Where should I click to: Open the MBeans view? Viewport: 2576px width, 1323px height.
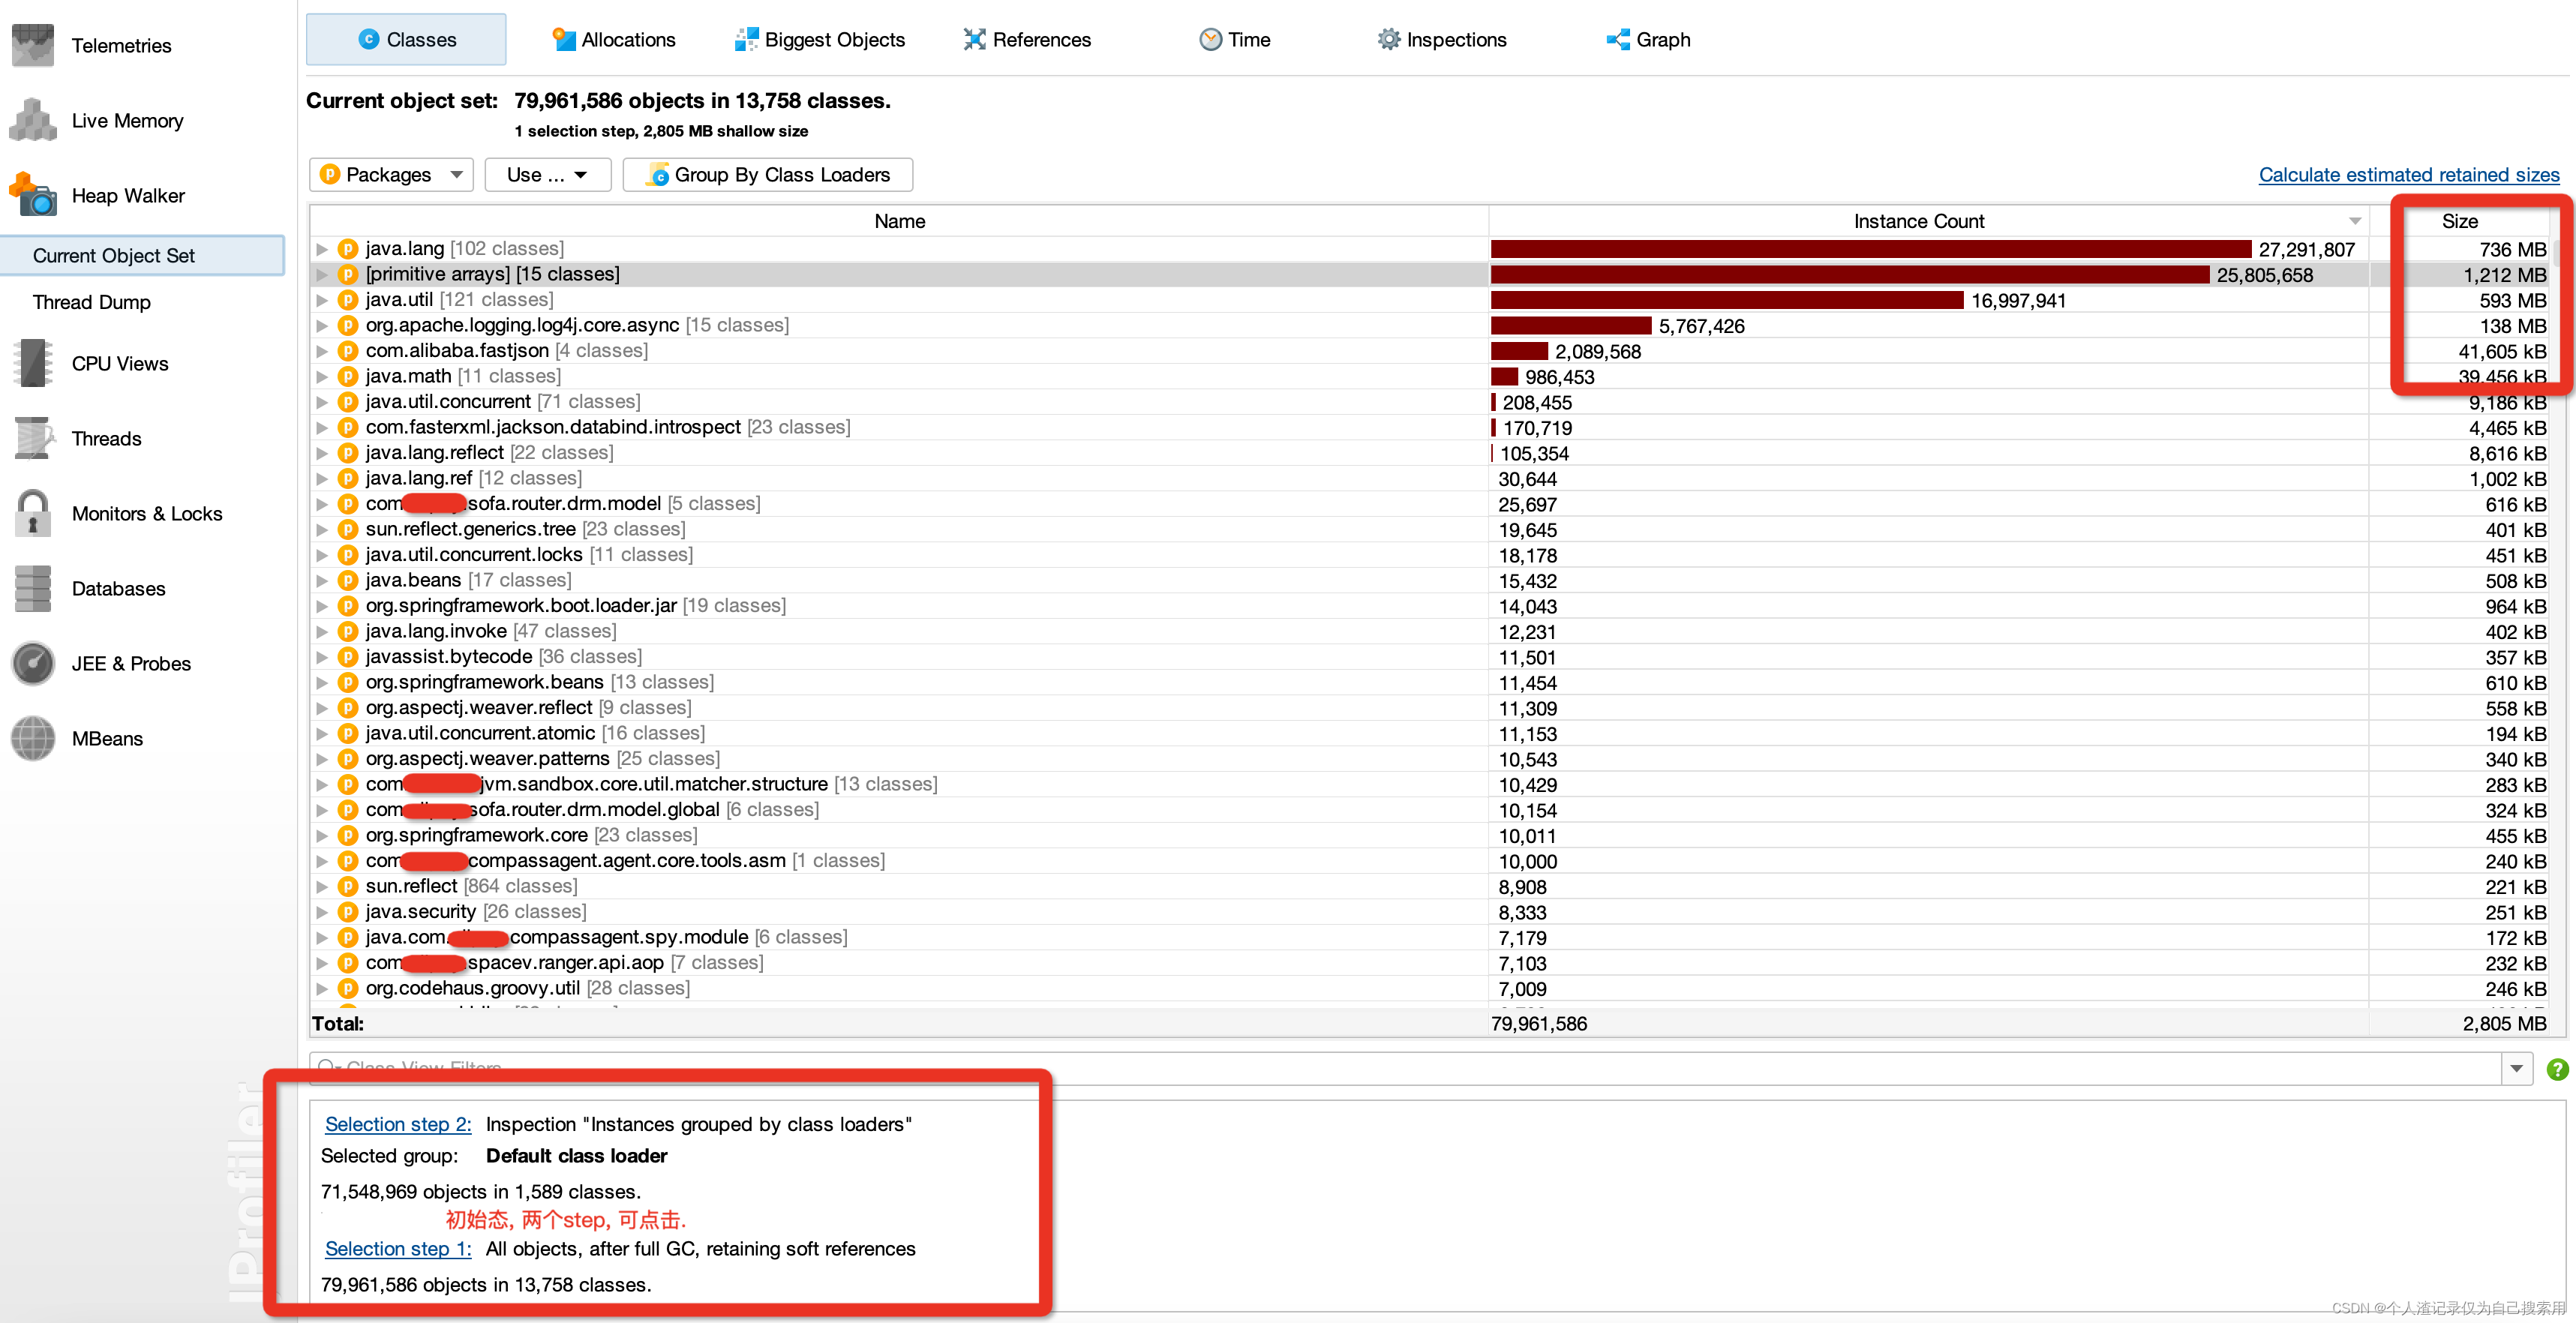tap(107, 738)
